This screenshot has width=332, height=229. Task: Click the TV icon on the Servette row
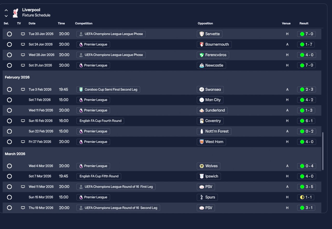coord(23,34)
